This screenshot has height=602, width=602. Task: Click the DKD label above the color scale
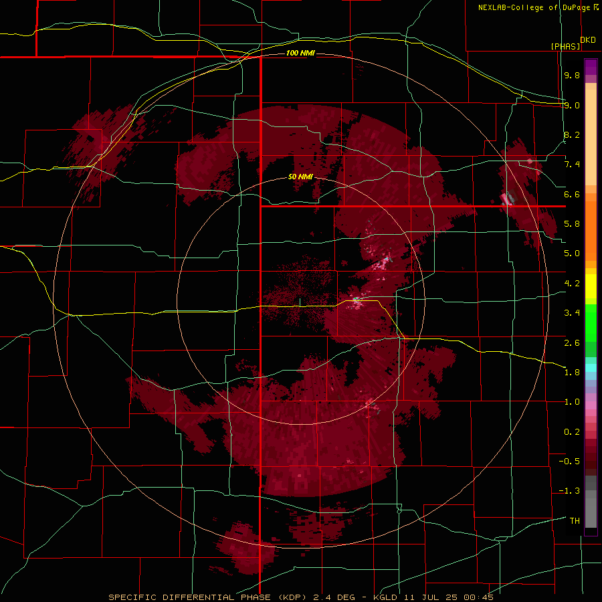pyautogui.click(x=588, y=39)
